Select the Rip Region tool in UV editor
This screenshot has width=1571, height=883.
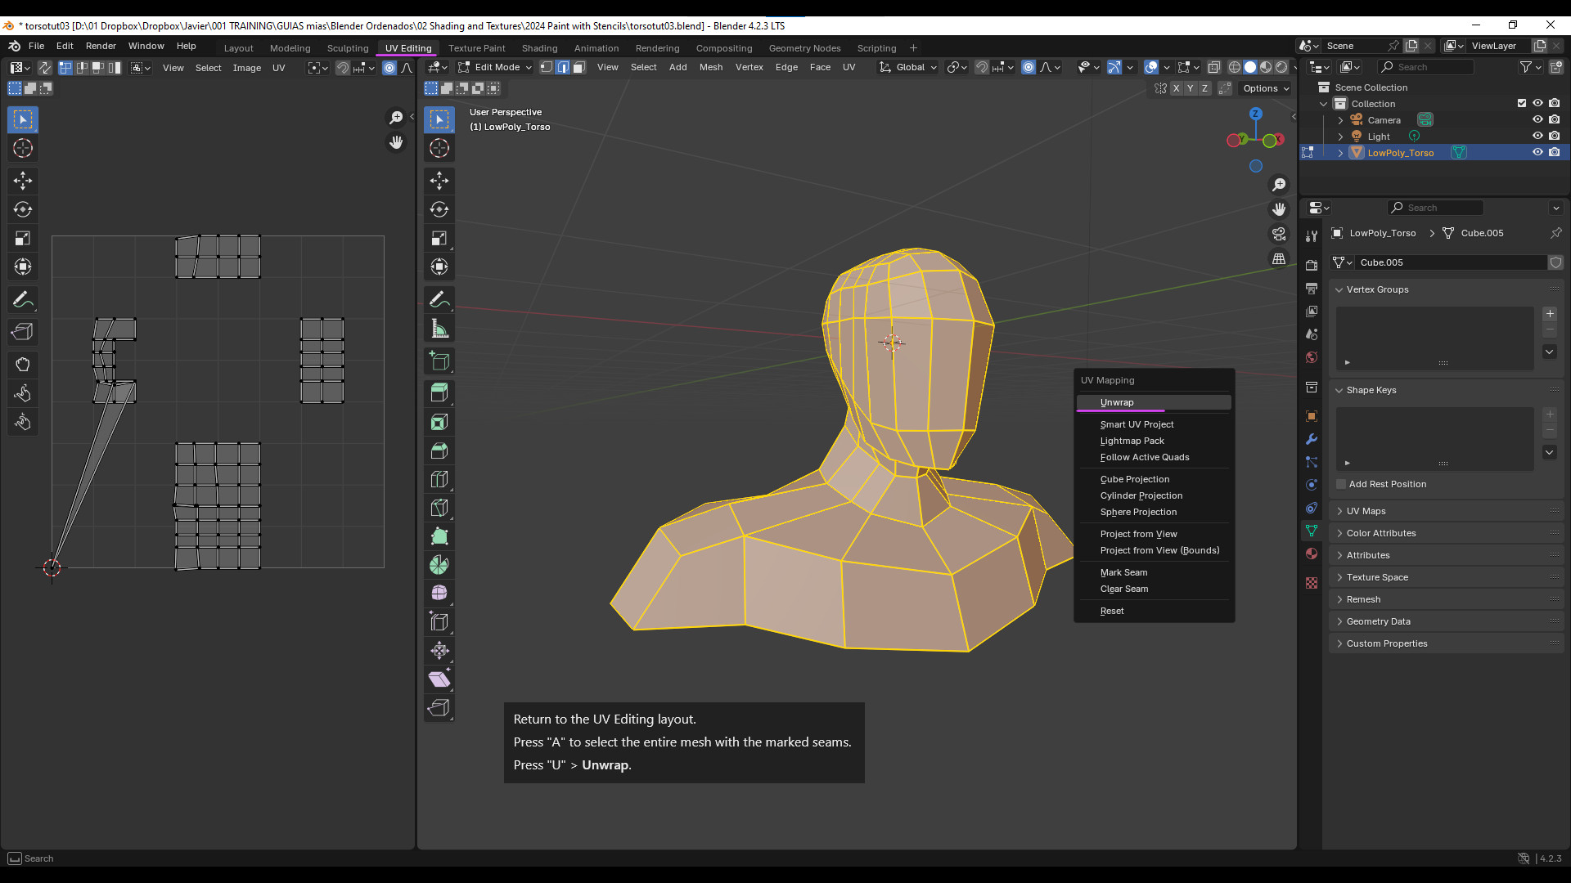click(x=23, y=331)
